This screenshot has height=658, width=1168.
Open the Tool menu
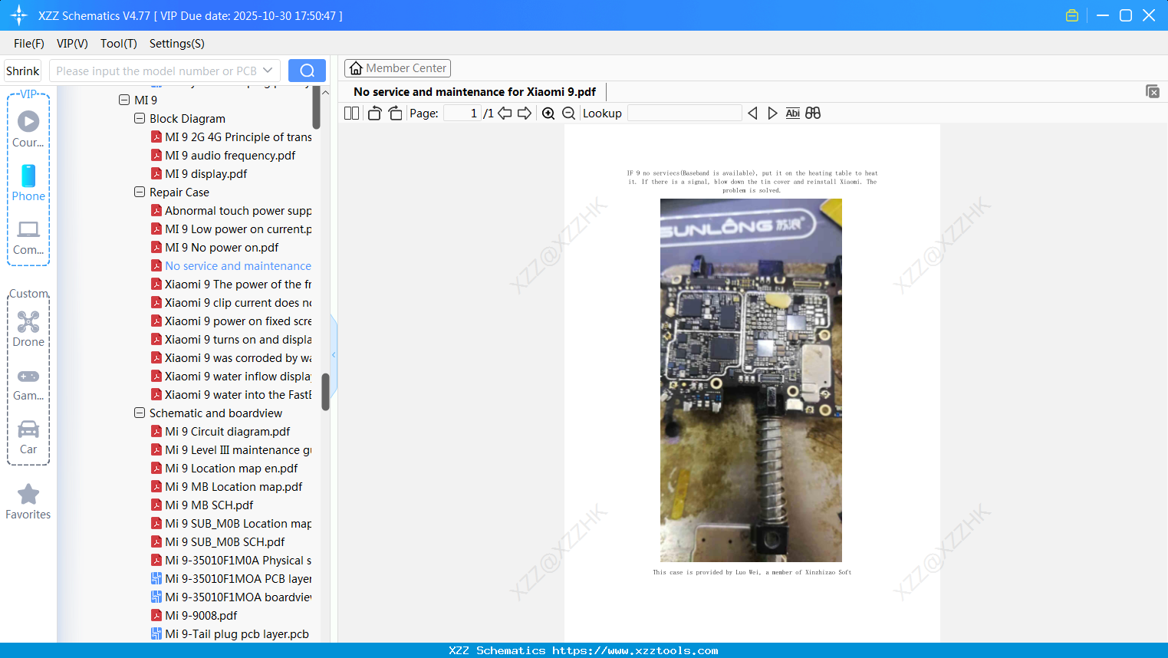[x=119, y=44]
